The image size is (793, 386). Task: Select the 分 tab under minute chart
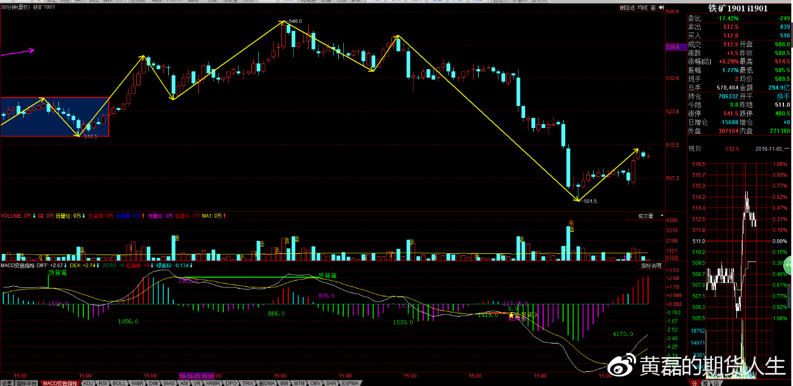click(694, 383)
